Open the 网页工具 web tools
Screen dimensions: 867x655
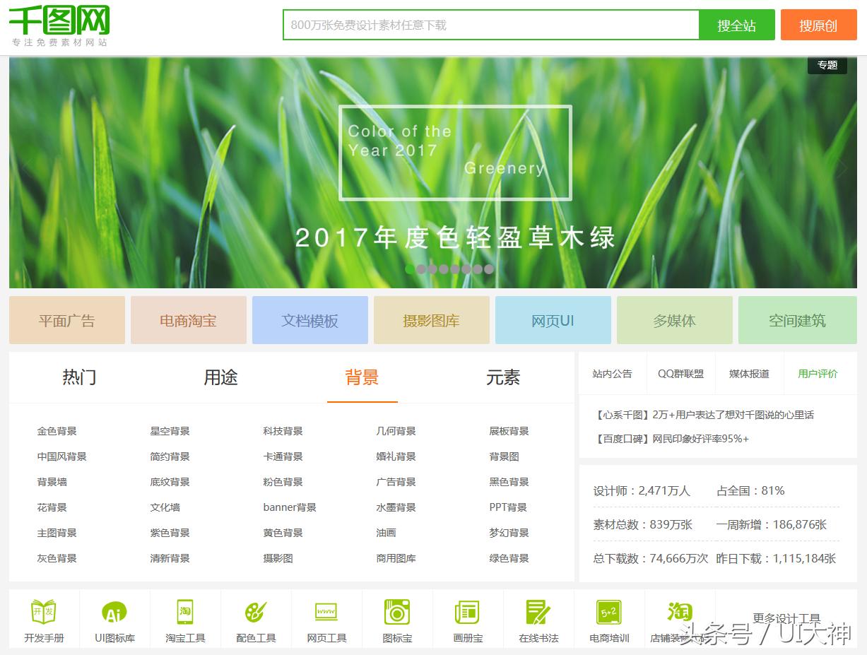326,618
